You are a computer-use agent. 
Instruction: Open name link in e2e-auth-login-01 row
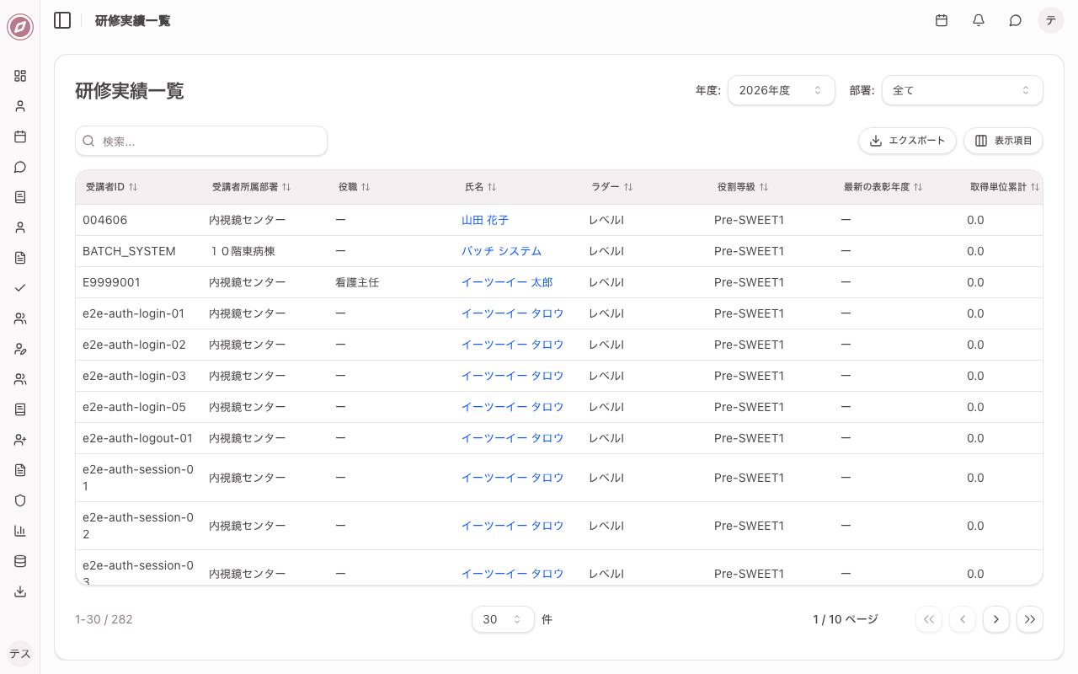tap(513, 313)
